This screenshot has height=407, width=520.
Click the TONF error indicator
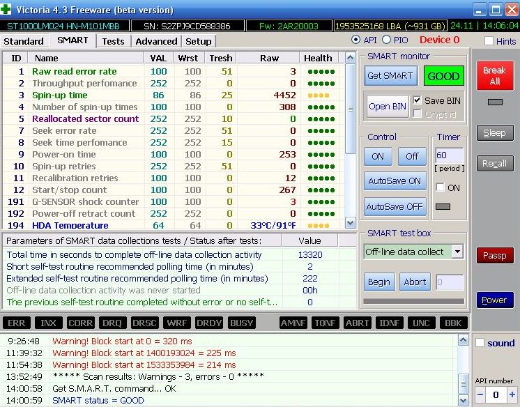click(x=325, y=323)
